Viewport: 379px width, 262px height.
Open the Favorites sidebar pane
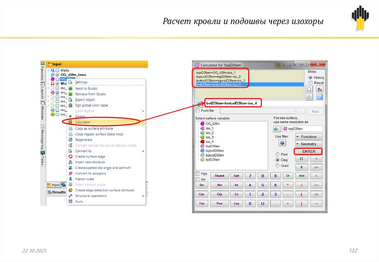coord(42,71)
